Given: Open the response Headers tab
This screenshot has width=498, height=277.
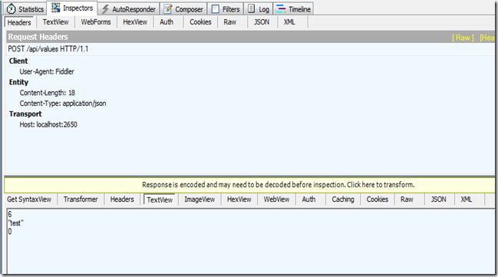Looking at the screenshot, I should [122, 200].
